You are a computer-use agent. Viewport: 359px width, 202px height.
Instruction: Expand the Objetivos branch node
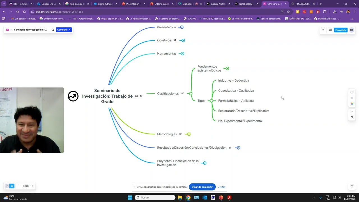click(x=183, y=40)
